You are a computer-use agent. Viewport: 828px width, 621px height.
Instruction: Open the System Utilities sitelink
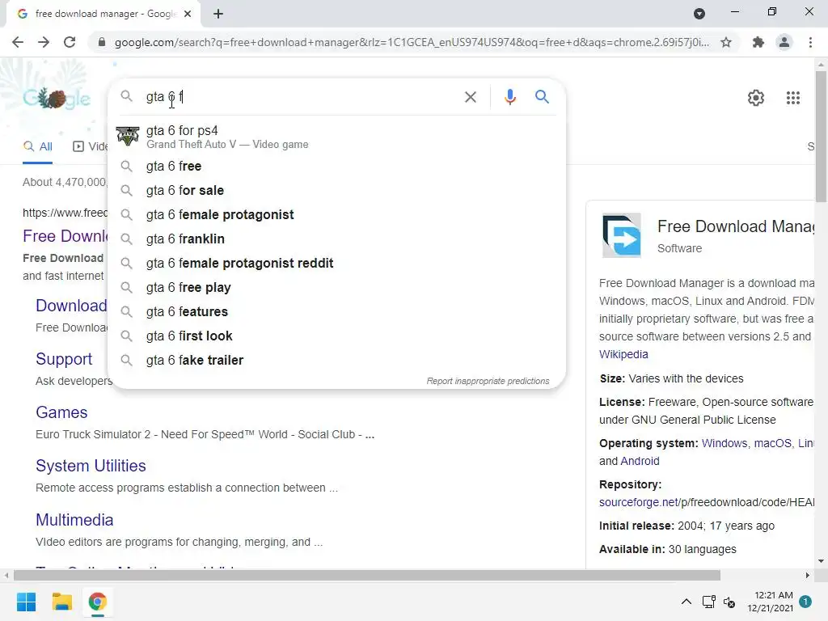[91, 466]
